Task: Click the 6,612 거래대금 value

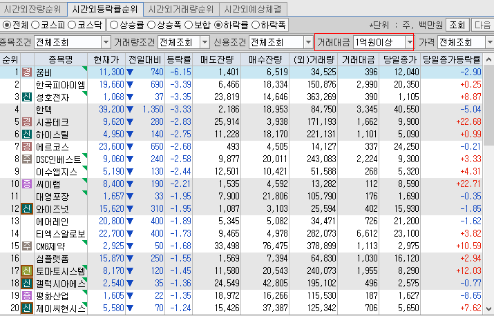Action: (x=367, y=233)
